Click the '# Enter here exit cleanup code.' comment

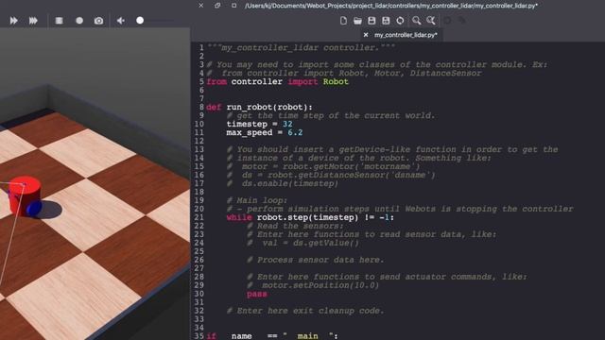tap(305, 311)
